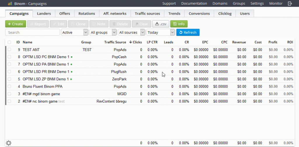Viewport: 299px width, 147px height.
Task: Open the Documentation link
Action: [194, 4]
